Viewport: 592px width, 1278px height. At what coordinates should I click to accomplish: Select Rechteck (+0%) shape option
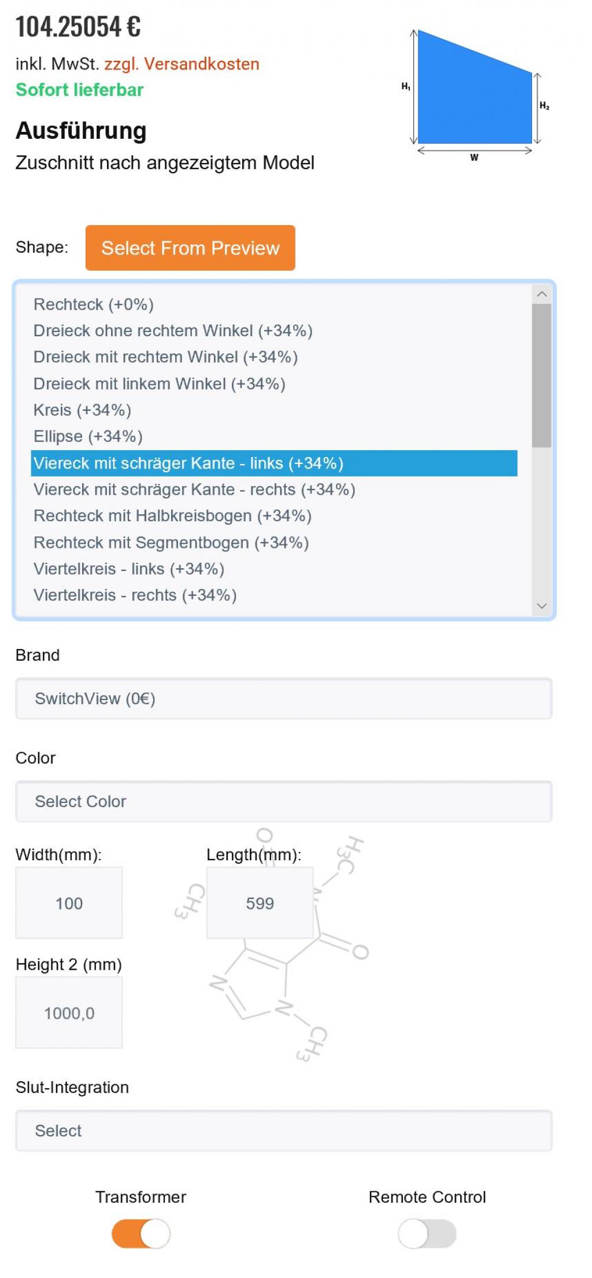[x=94, y=304]
